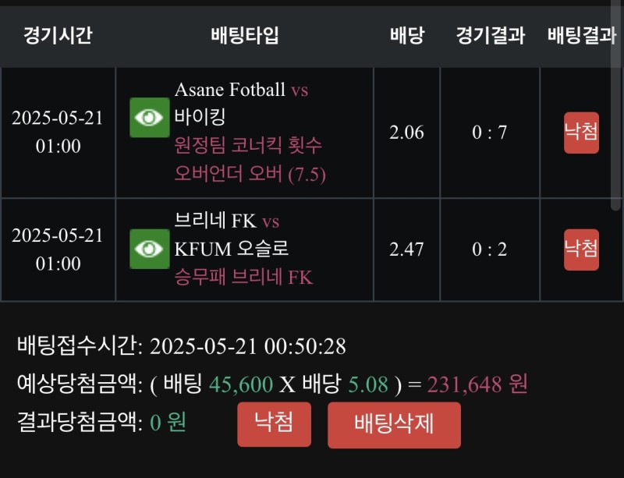The image size is (624, 478).
Task: Click the 231,648 원 expected payout
Action: 477,384
